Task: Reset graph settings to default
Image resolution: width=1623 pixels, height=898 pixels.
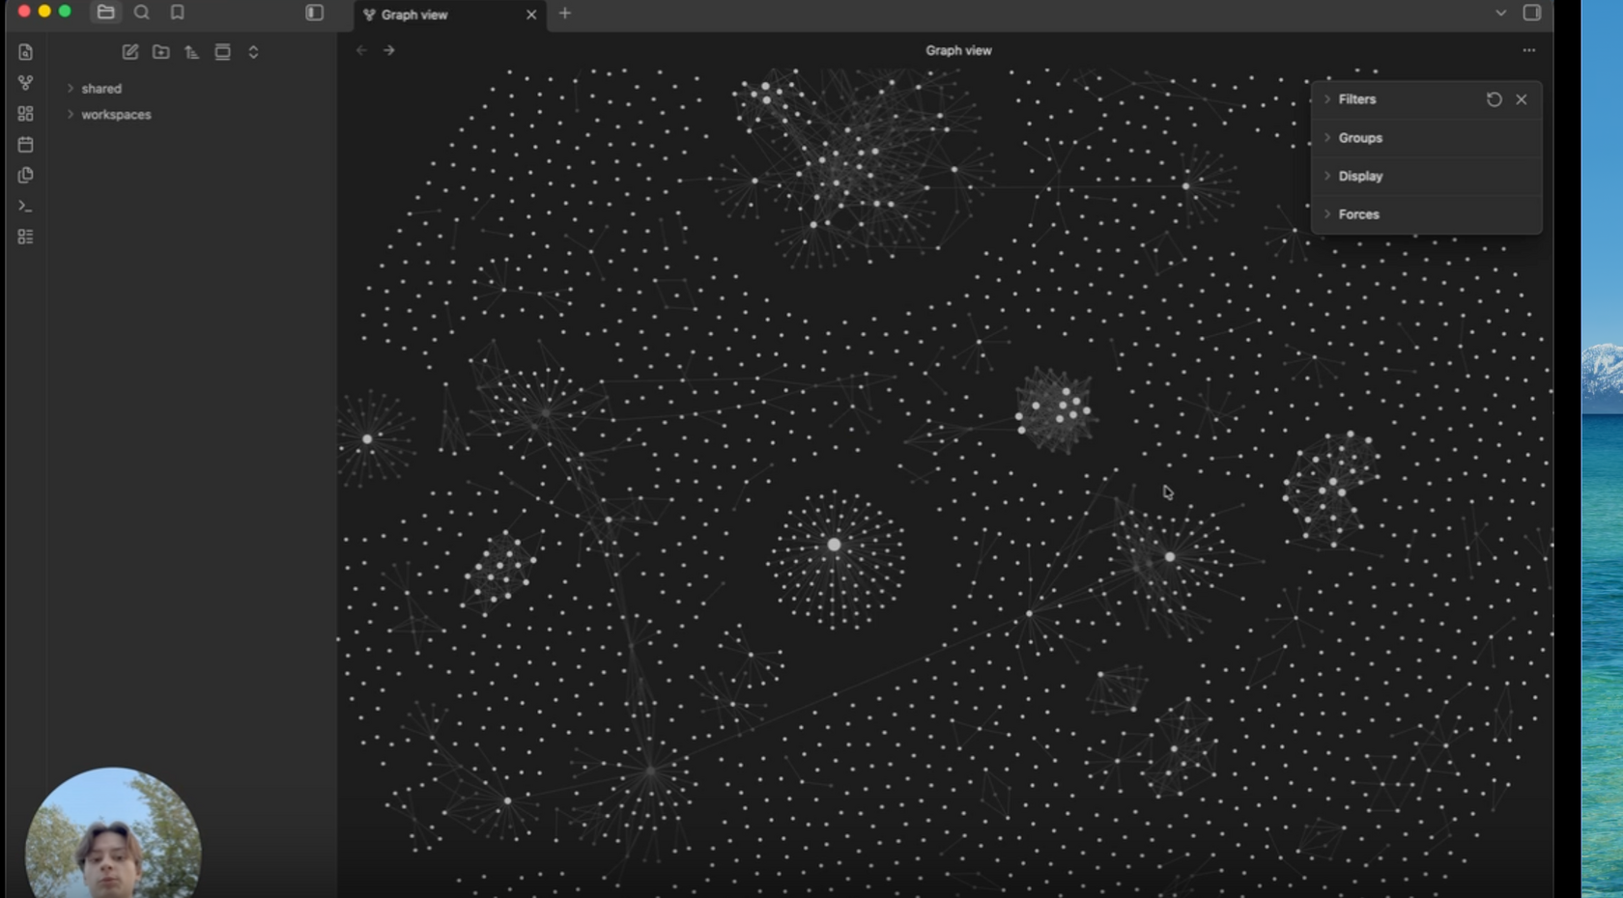Action: [1495, 99]
